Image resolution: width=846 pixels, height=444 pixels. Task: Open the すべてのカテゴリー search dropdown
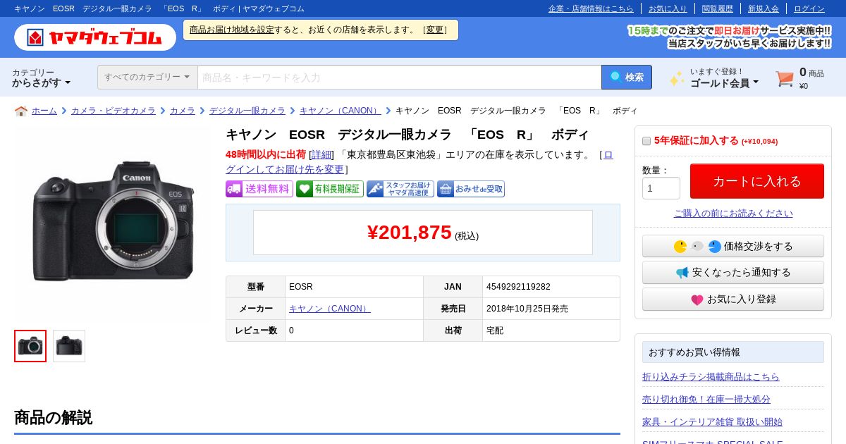[x=147, y=77]
